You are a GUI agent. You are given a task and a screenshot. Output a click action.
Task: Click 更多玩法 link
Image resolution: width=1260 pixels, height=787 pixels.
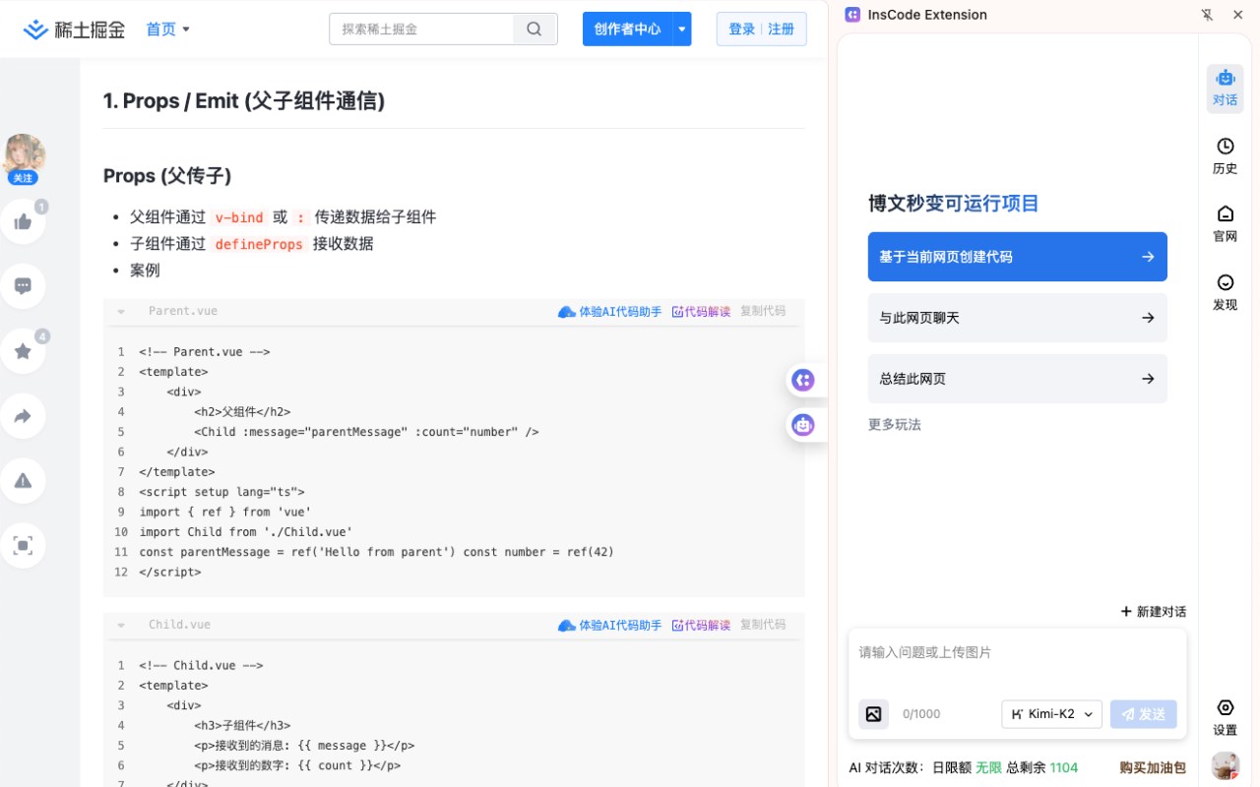coord(895,425)
